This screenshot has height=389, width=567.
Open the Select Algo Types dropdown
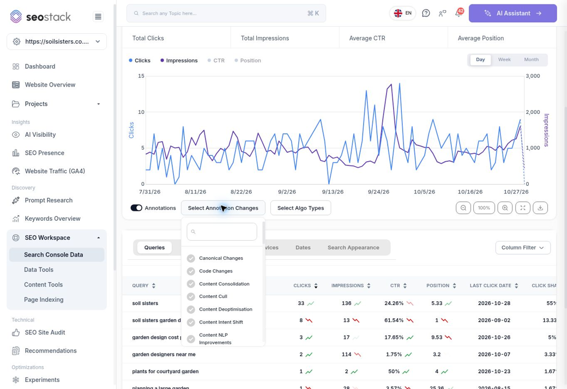(300, 208)
